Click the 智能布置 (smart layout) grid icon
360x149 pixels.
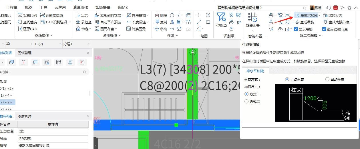click(x=252, y=17)
